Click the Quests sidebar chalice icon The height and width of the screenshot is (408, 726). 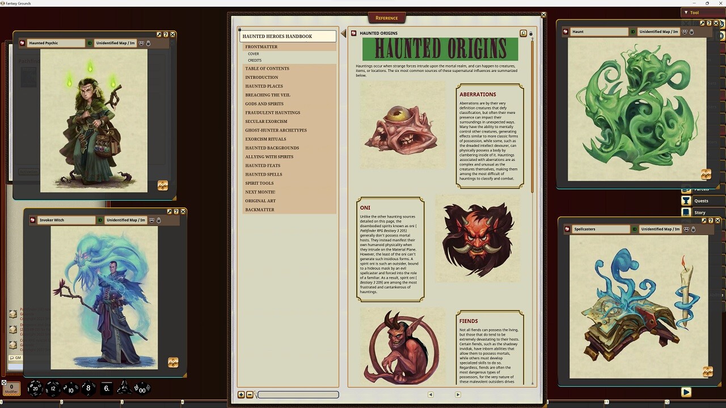coord(687,201)
